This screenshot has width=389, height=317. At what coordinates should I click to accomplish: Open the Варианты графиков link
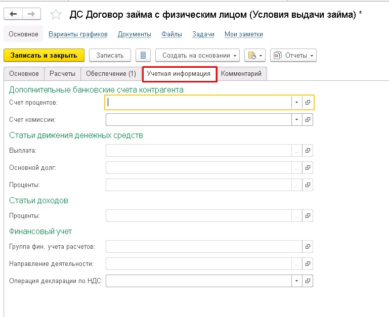click(78, 34)
